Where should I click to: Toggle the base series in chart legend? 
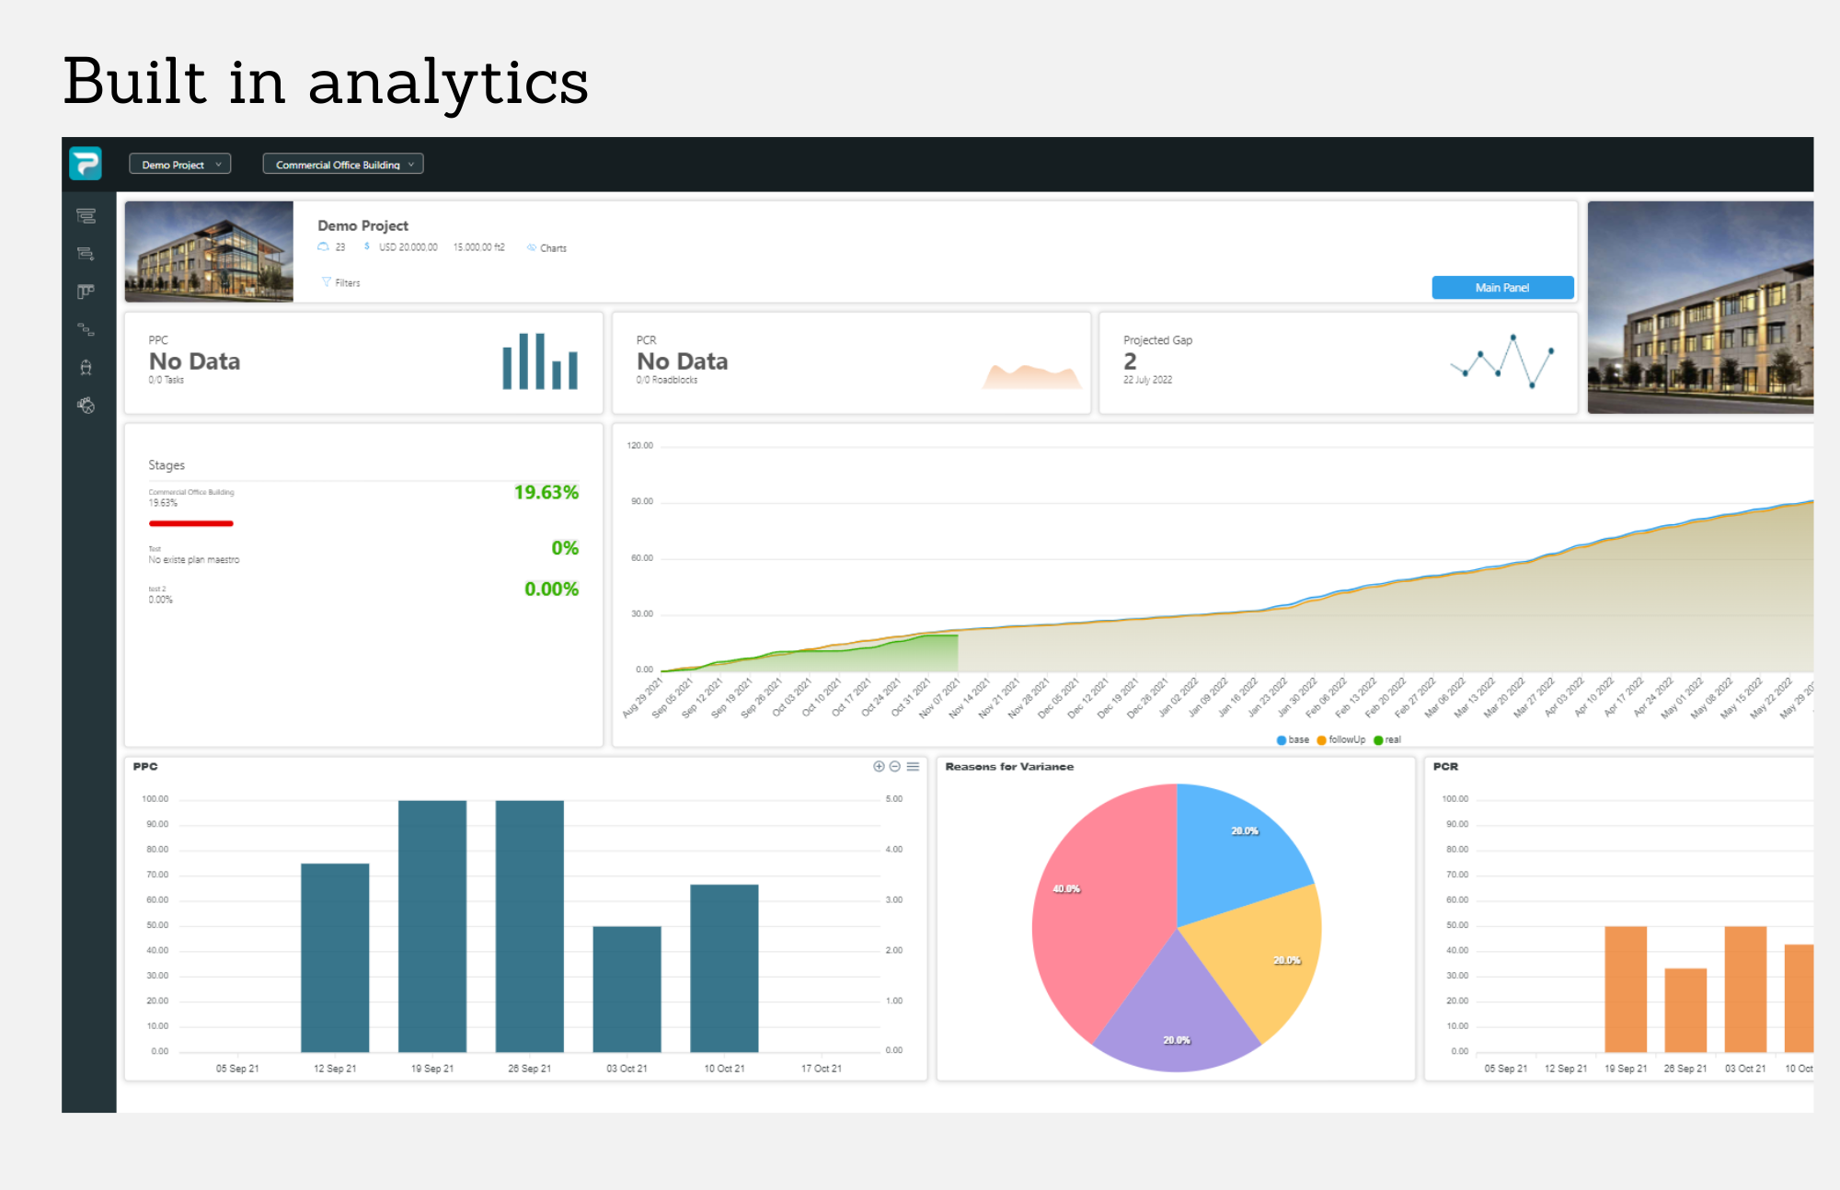pyautogui.click(x=1293, y=739)
